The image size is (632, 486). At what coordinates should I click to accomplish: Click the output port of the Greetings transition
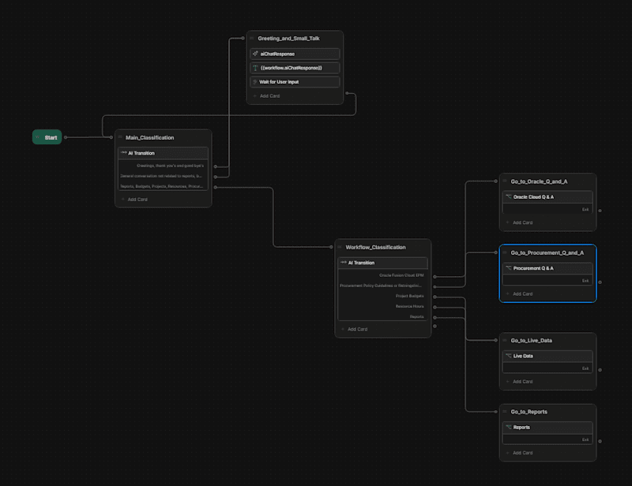216,166
